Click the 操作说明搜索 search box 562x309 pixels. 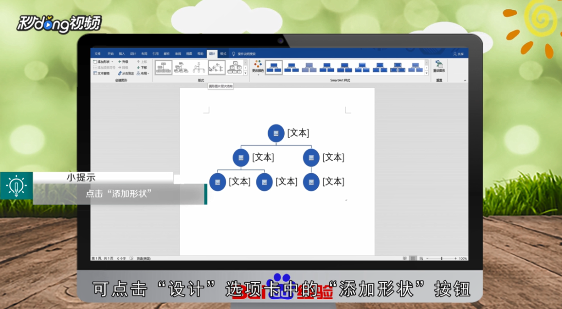point(246,54)
